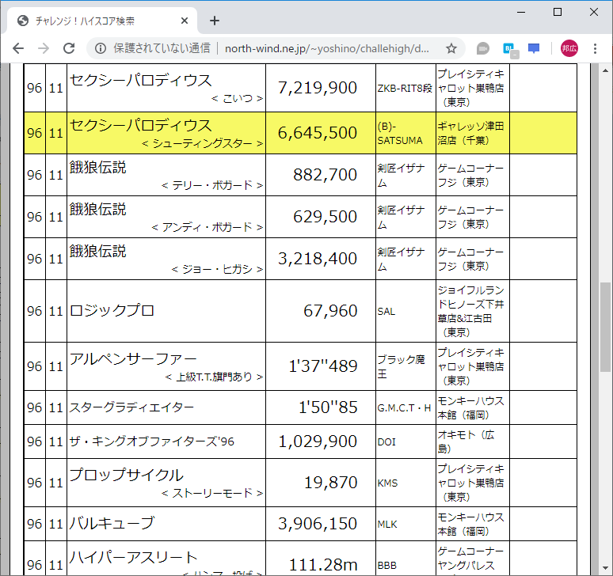Image resolution: width=613 pixels, height=576 pixels.
Task: Click the player name ブラック魔王
Action: (401, 366)
